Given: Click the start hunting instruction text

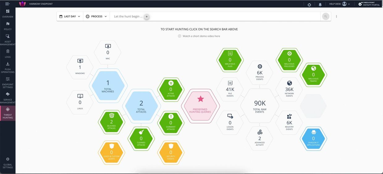Looking at the screenshot, I should point(199,29).
